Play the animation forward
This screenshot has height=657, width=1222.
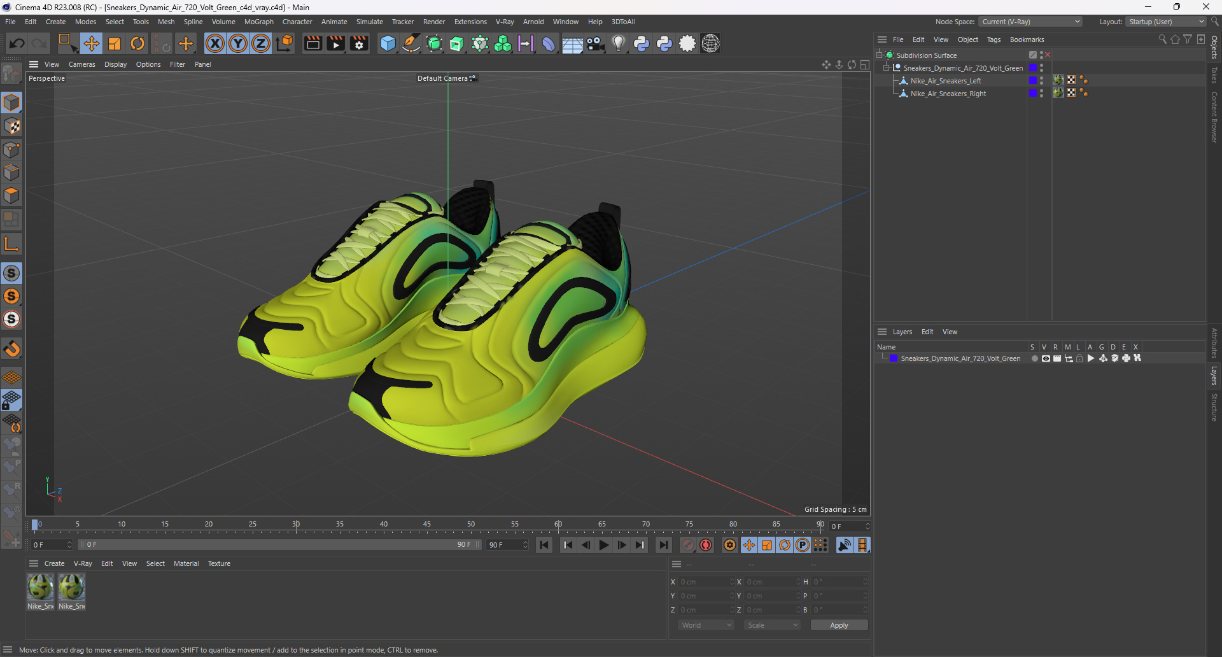pyautogui.click(x=603, y=545)
